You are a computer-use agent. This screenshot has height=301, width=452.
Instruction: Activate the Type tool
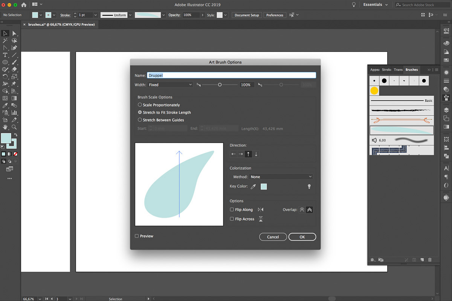tap(5, 55)
